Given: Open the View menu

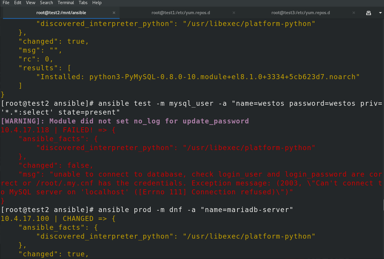Looking at the screenshot, I should [x=30, y=3].
